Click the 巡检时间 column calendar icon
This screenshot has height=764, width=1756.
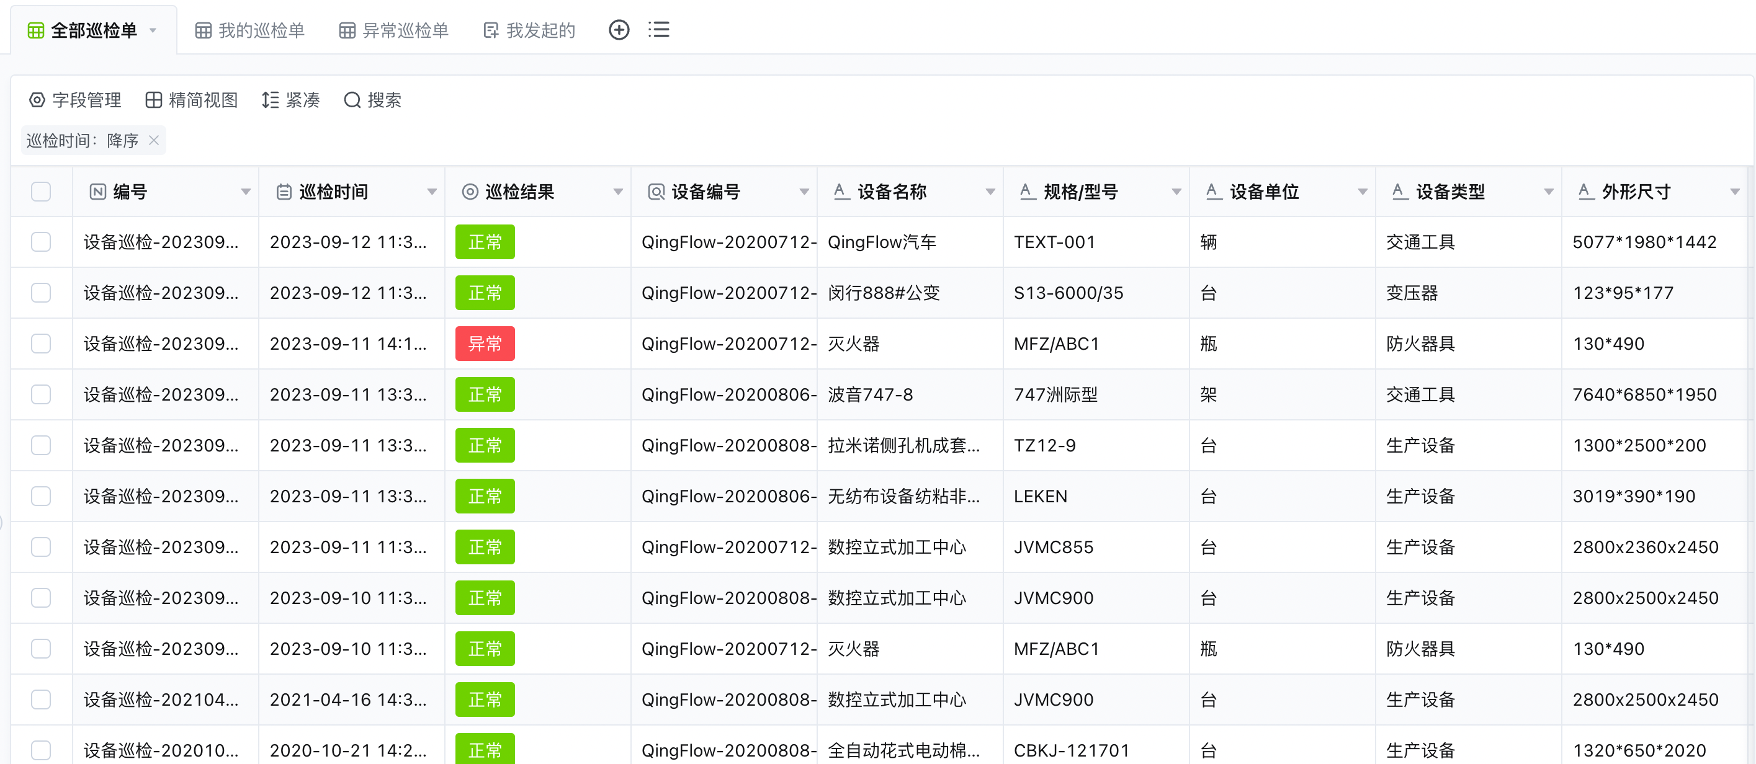point(284,192)
